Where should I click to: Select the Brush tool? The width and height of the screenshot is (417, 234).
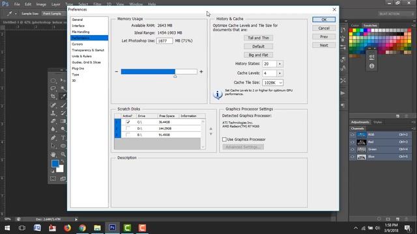click(63, 105)
